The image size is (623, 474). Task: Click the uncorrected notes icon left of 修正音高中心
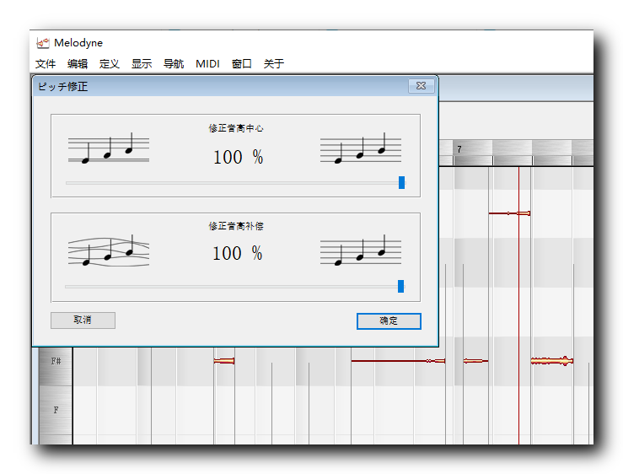click(x=109, y=148)
